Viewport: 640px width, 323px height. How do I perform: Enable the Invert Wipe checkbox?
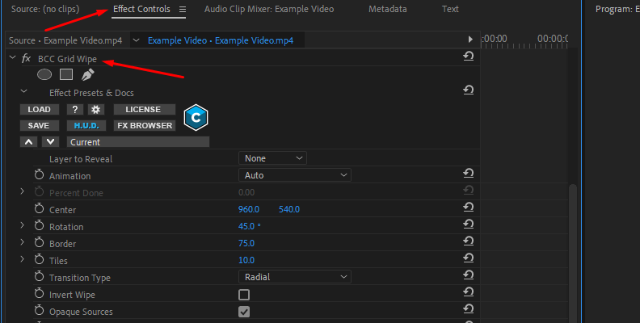pyautogui.click(x=244, y=295)
